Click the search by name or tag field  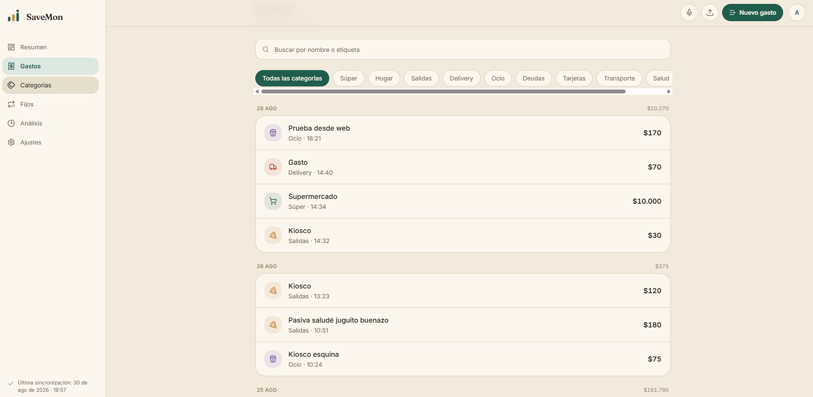click(x=463, y=50)
